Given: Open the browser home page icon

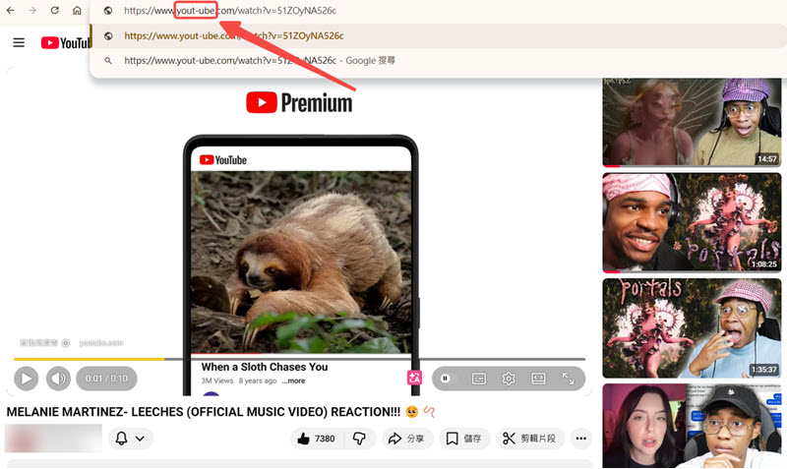Looking at the screenshot, I should click(77, 10).
